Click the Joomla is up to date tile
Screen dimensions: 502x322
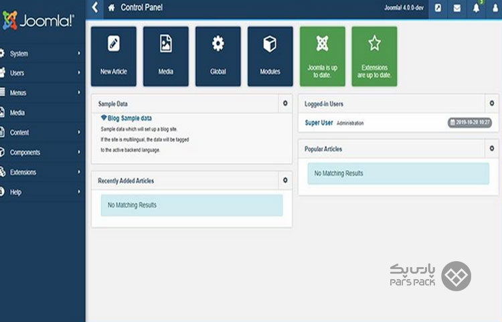click(323, 56)
